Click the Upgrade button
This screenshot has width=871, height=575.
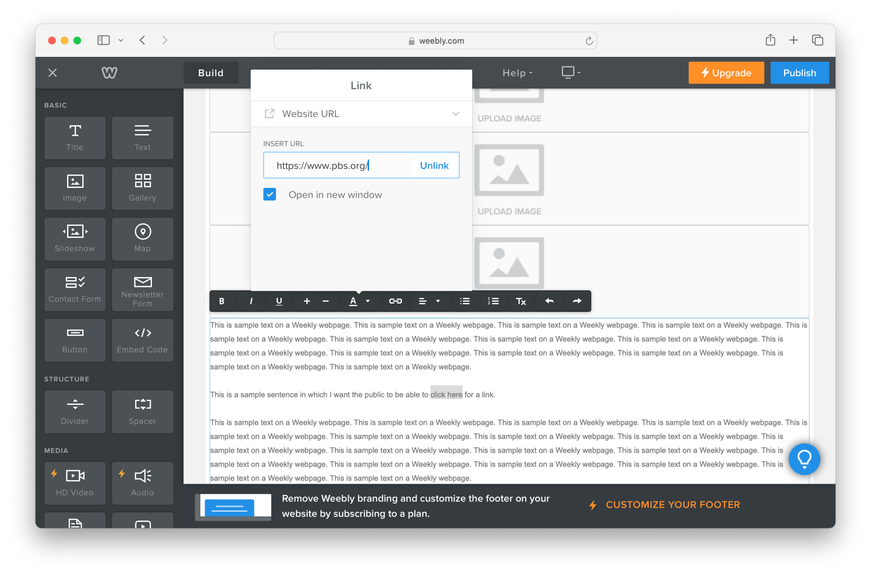click(x=726, y=73)
